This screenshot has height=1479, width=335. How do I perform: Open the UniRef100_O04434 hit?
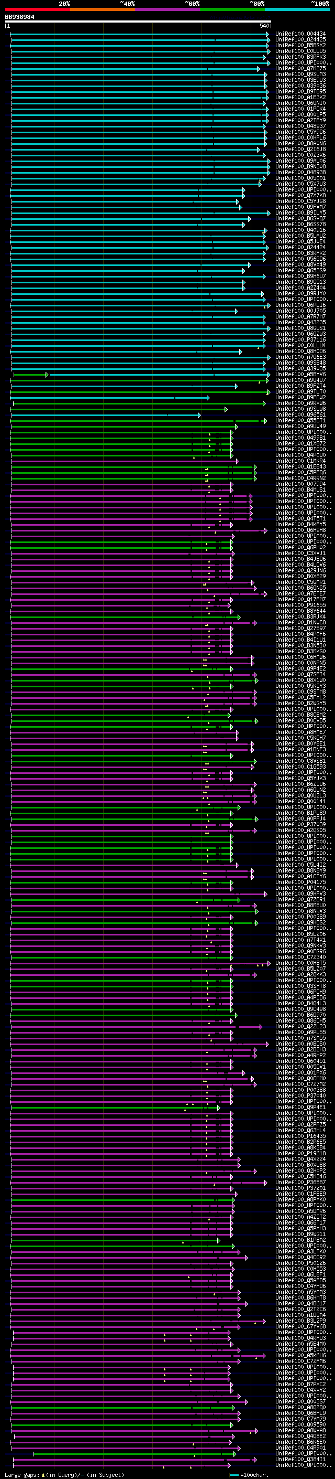tap(300, 34)
